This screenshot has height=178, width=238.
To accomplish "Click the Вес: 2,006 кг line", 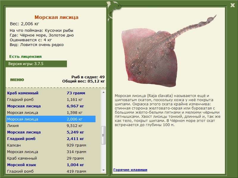I will point(24,24).
